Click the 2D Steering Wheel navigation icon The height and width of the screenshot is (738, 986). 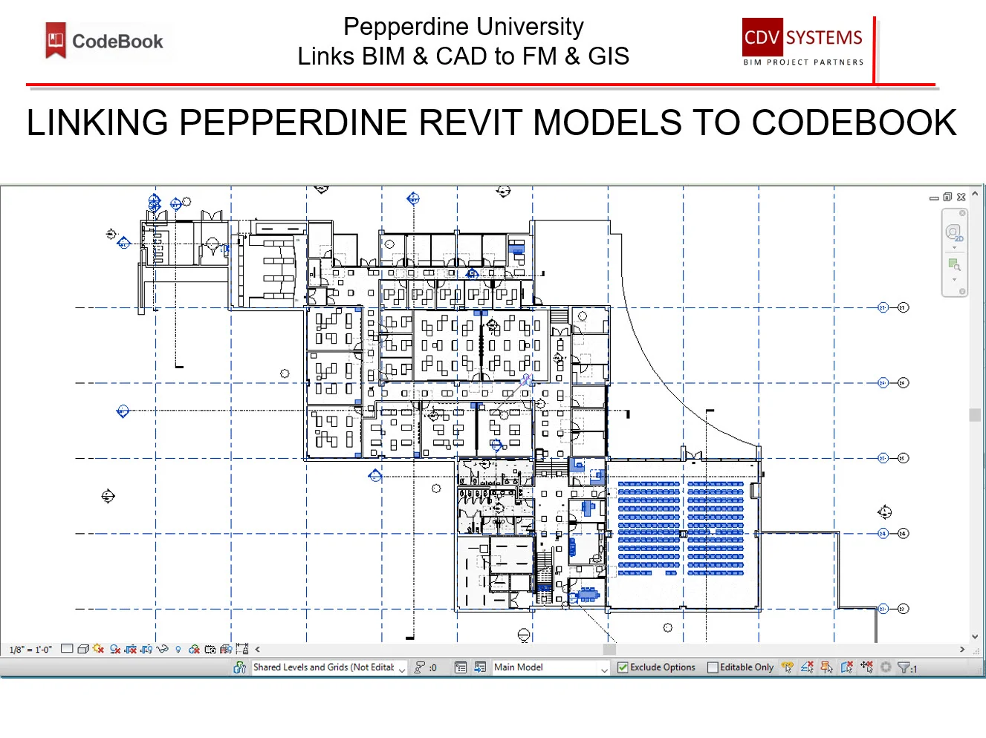coord(954,233)
